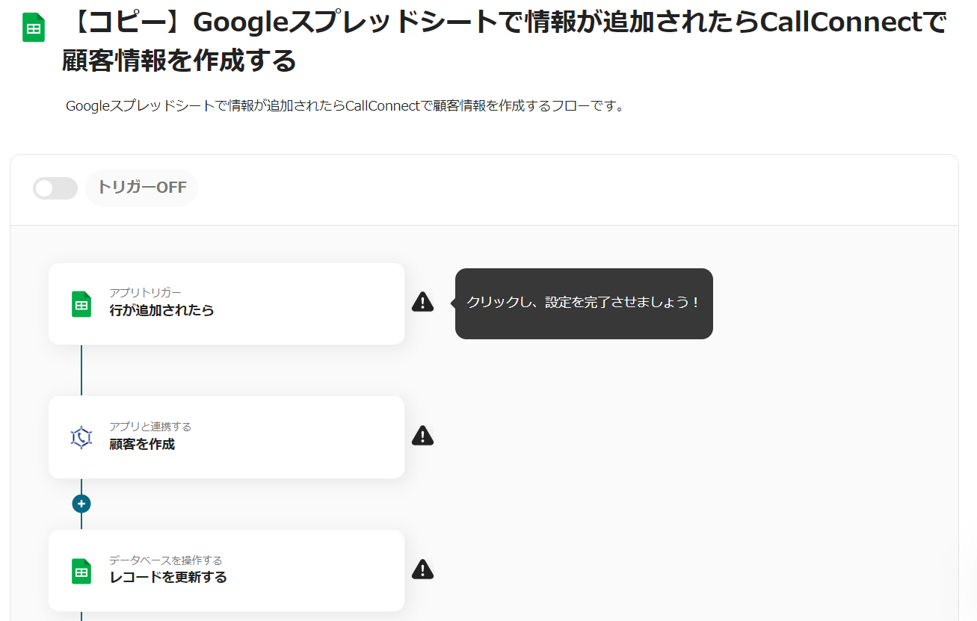Open the レコードを更新する action card
Viewport: 977px width, 621px height.
click(226, 571)
